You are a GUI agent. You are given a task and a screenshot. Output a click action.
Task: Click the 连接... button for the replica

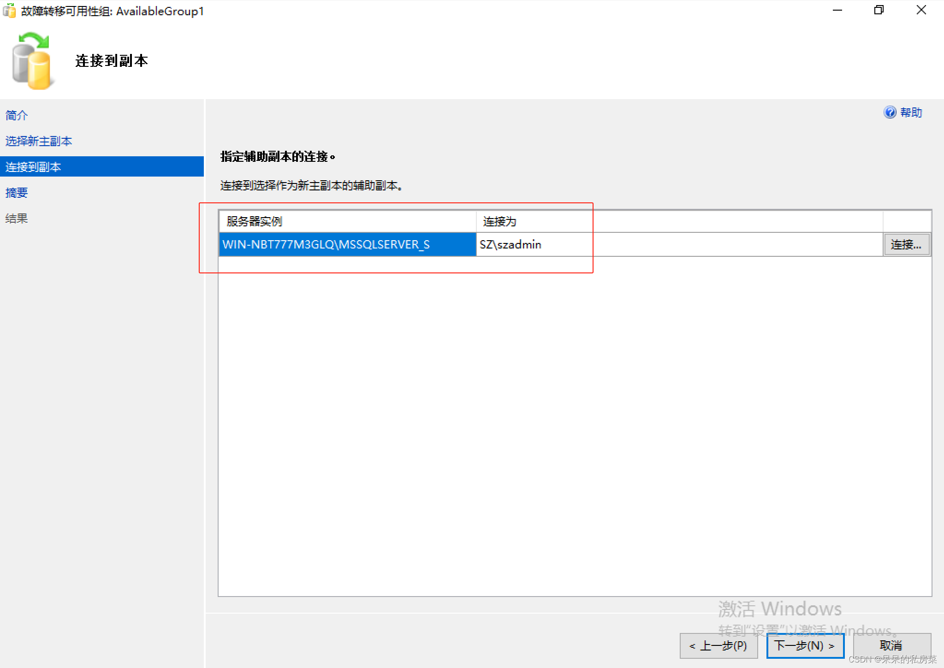coord(906,244)
